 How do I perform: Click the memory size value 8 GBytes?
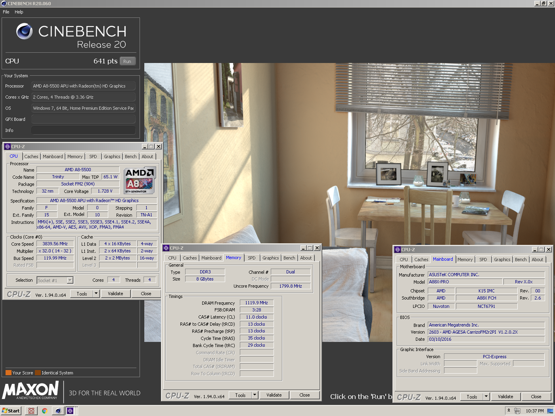[205, 279]
